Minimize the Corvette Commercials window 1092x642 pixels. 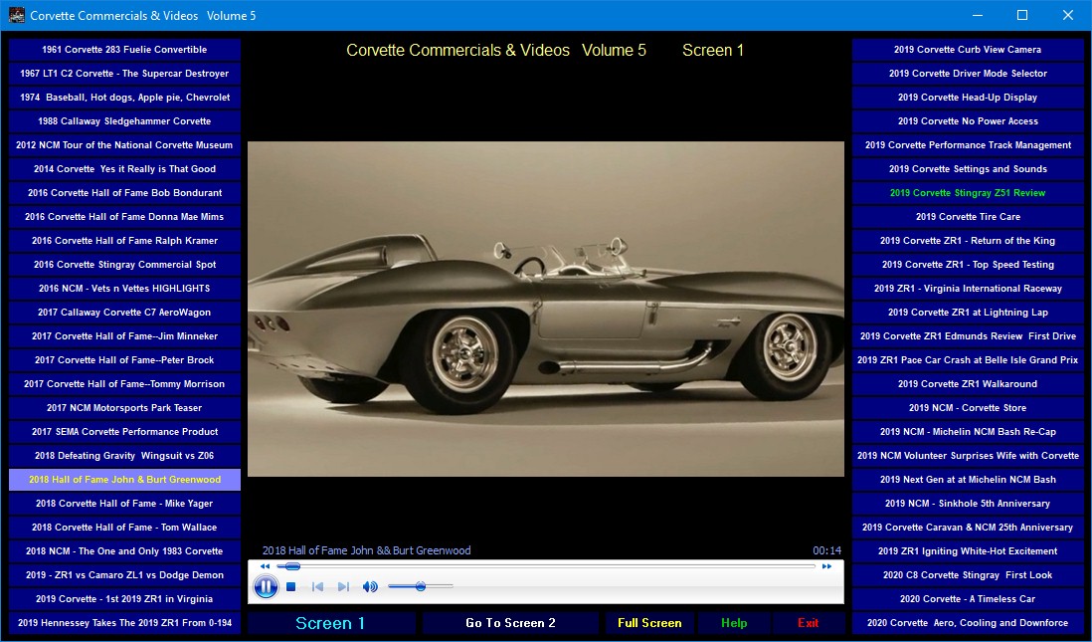[x=977, y=15]
